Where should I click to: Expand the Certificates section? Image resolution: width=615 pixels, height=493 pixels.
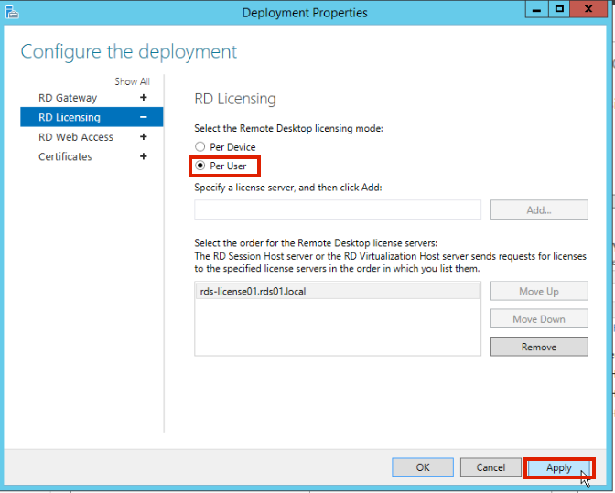coord(144,156)
